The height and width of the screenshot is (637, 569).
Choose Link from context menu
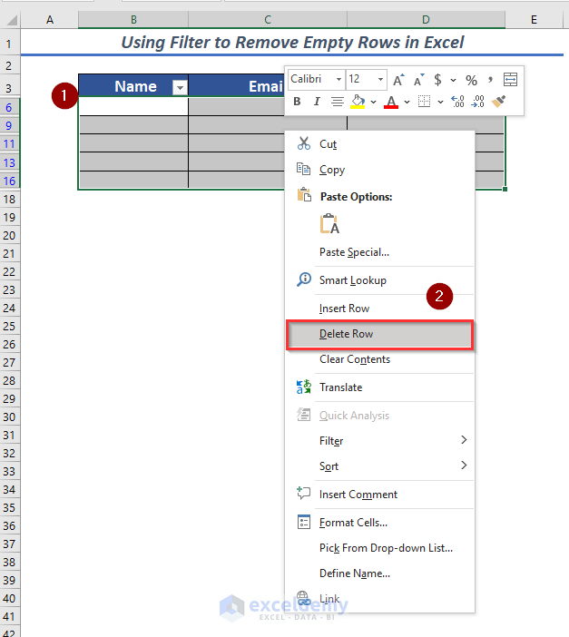click(379, 598)
